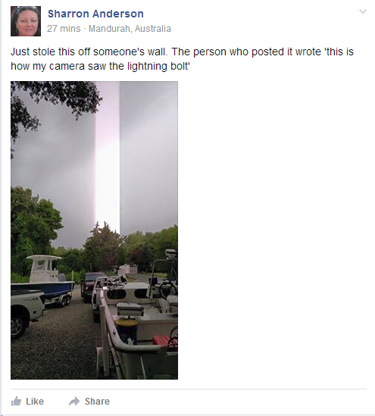Click the thumbs-up Like icon

point(16,401)
